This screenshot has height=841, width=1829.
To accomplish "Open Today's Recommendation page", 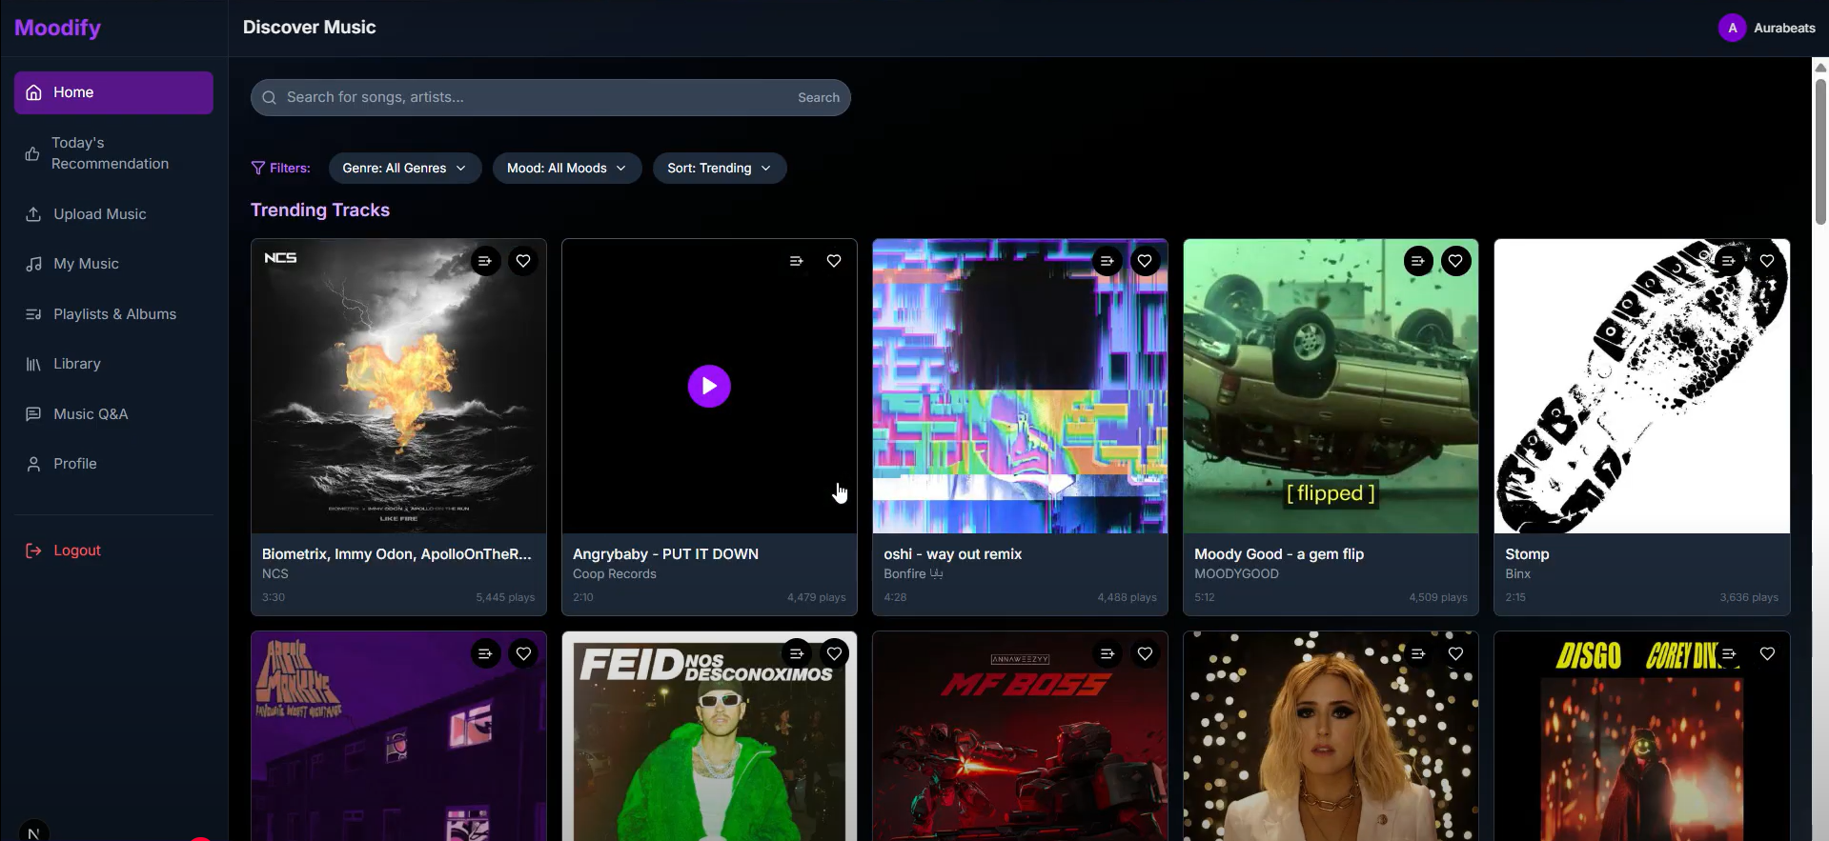I will (113, 153).
